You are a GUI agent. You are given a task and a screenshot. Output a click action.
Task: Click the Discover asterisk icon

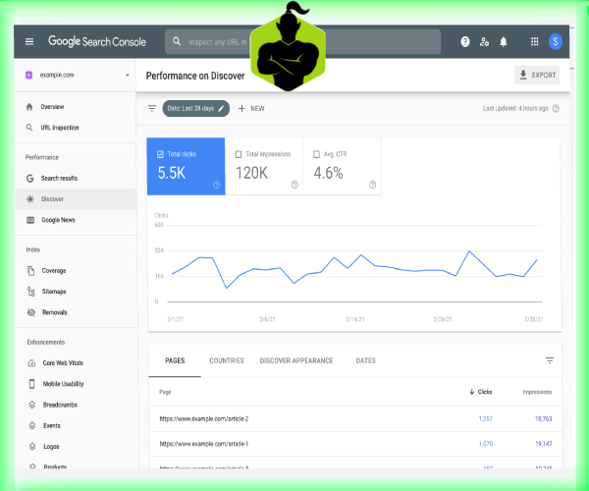30,199
